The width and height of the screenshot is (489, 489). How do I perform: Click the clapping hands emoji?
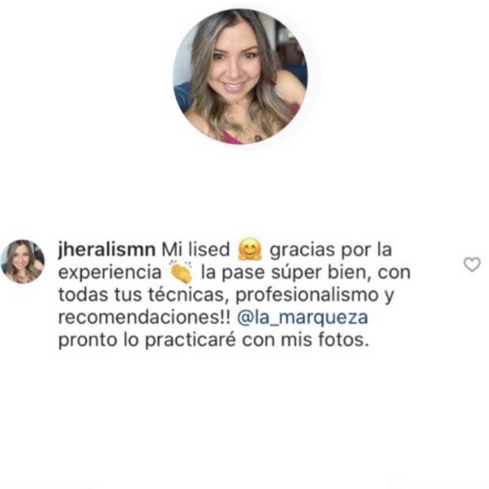[x=181, y=271]
